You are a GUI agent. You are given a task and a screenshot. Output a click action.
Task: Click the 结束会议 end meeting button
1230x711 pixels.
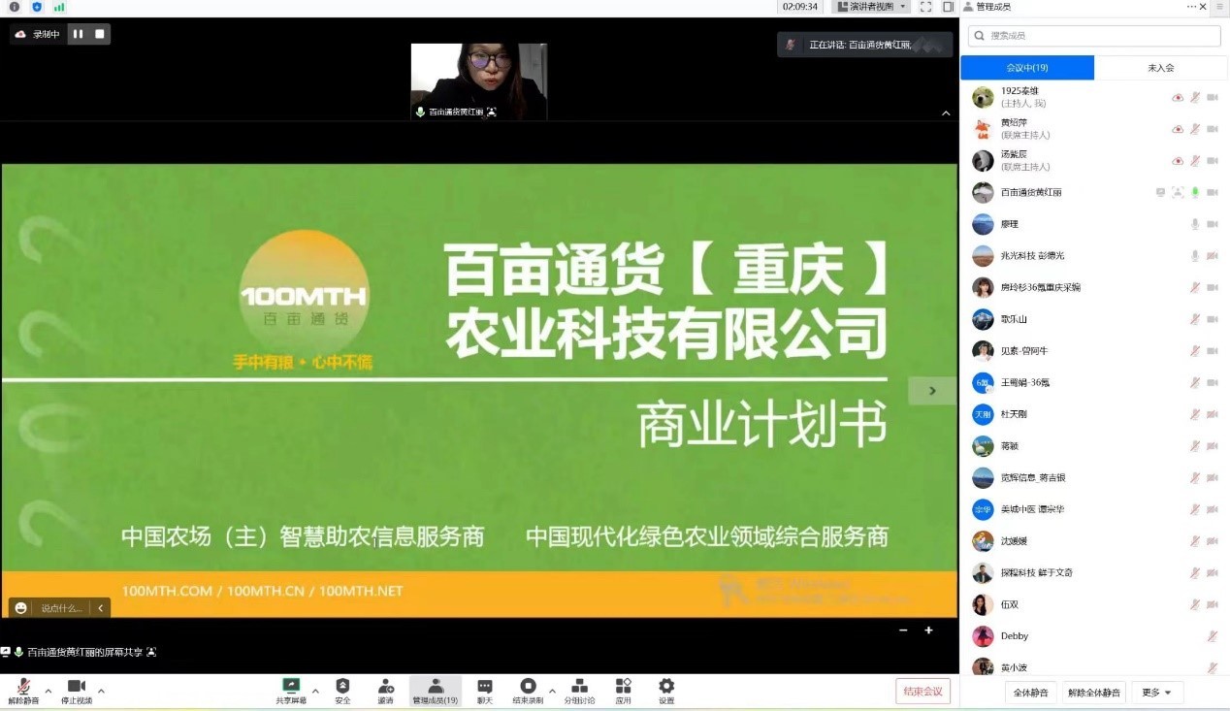point(922,692)
